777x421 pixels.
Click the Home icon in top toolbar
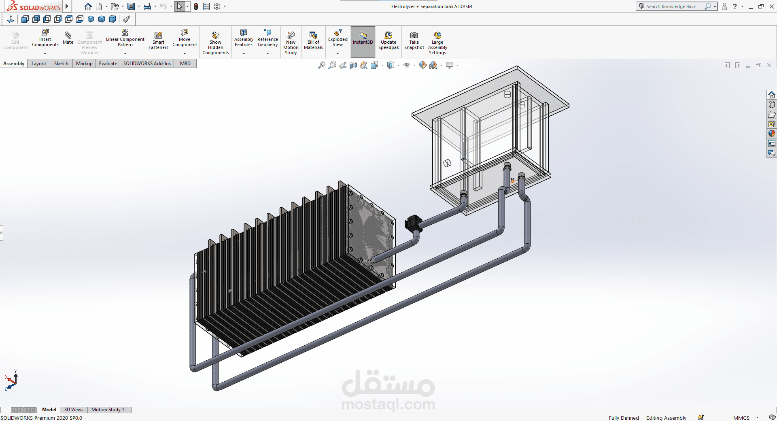tap(88, 6)
